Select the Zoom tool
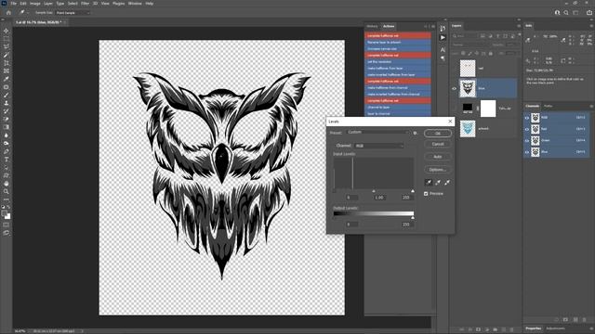The image size is (595, 334). (x=7, y=191)
